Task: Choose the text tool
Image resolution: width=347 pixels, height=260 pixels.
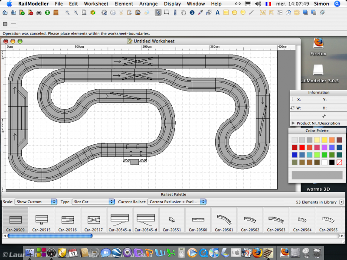Action: (217, 13)
